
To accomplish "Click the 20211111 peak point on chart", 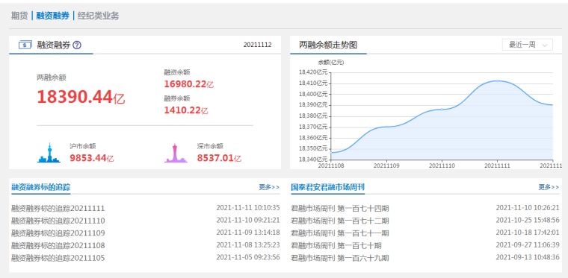I will [497, 81].
